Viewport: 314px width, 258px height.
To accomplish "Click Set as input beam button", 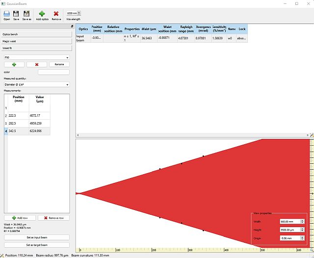I will tap(36, 237).
